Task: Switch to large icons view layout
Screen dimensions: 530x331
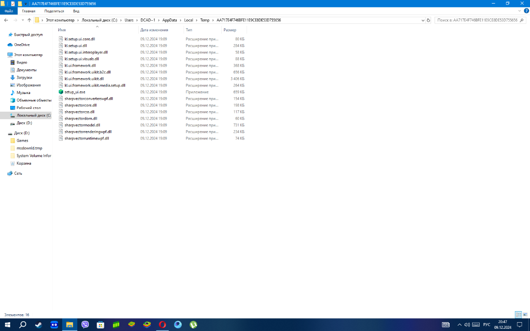Action: [x=525, y=315]
